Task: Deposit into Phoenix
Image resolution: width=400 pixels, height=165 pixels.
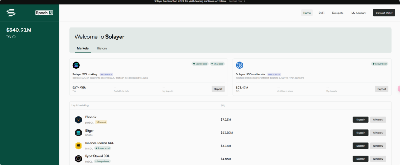Action: pyautogui.click(x=361, y=120)
